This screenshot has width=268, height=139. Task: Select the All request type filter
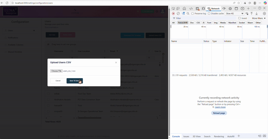coord(173,22)
